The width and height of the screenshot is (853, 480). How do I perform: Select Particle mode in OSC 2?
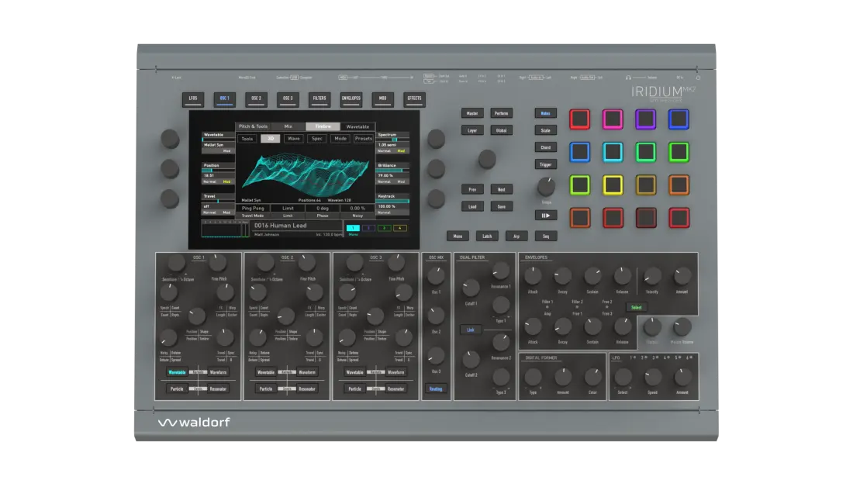point(265,388)
